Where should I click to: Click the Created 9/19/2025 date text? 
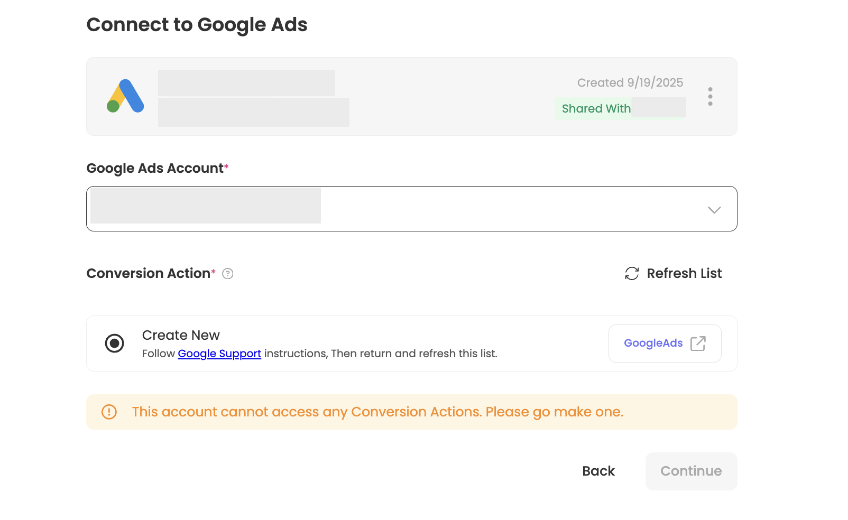click(630, 82)
